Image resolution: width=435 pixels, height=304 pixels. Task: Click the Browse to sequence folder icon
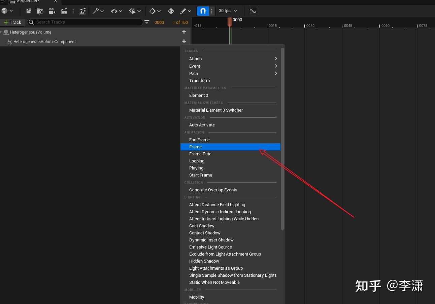pyautogui.click(x=40, y=11)
